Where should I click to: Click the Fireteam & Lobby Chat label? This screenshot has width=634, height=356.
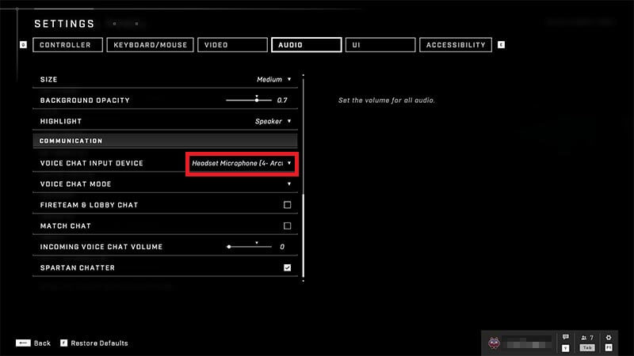(x=89, y=205)
